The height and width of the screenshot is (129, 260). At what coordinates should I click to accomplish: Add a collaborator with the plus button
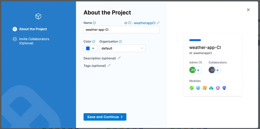[x=217, y=70]
